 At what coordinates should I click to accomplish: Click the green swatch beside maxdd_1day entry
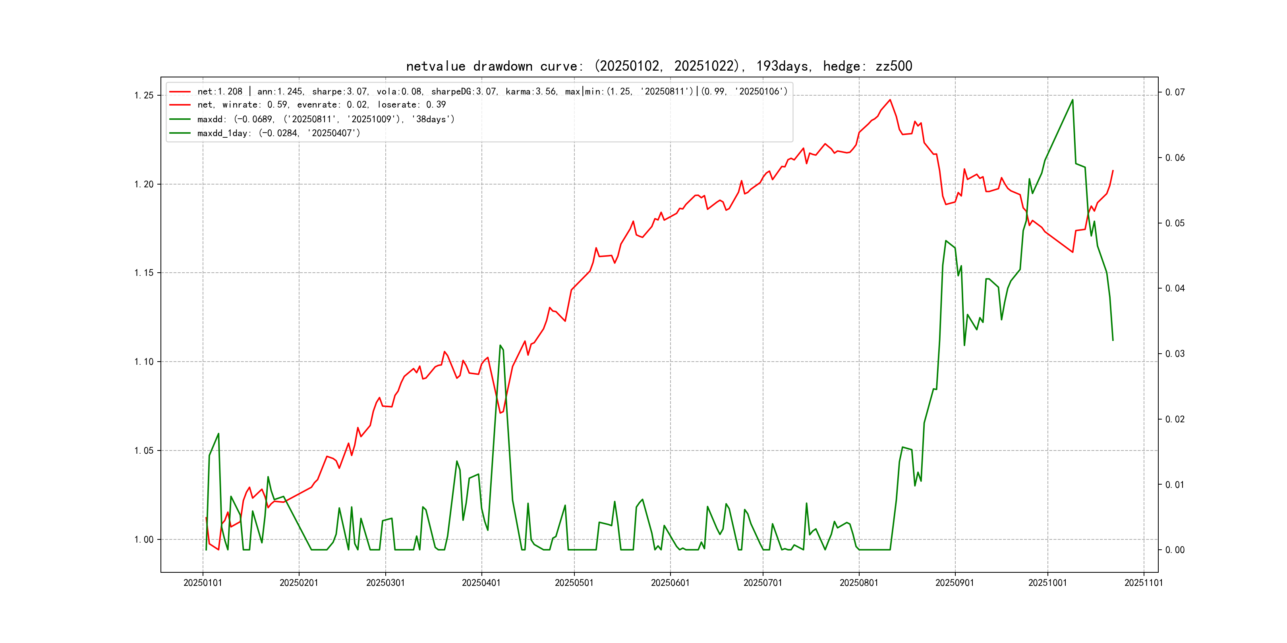[180, 133]
